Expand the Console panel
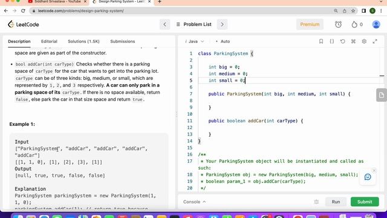 [195, 202]
